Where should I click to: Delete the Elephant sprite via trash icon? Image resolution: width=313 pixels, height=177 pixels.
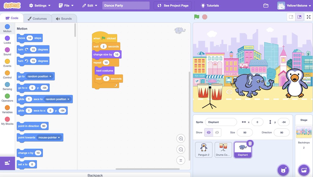pyautogui.click(x=250, y=143)
